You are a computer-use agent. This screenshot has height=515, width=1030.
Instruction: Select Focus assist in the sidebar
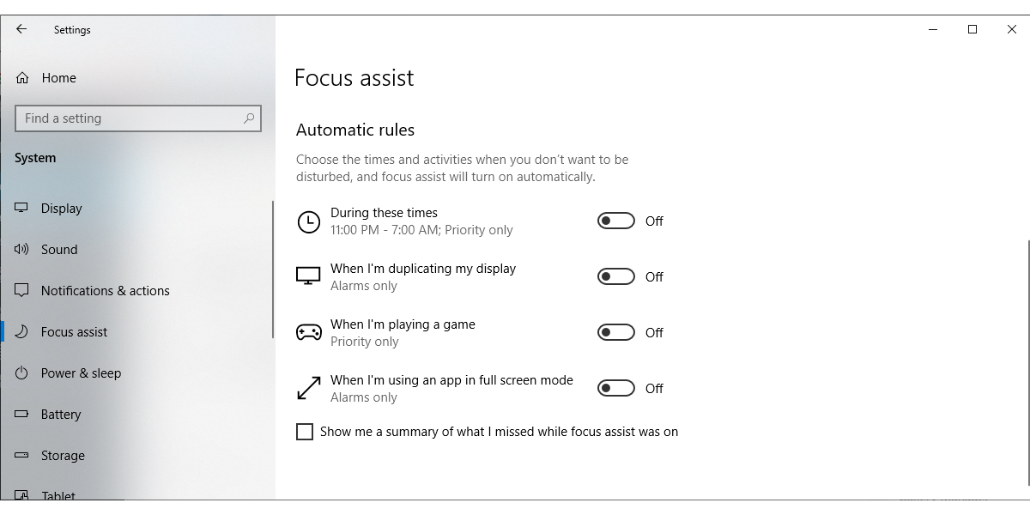[x=75, y=332]
